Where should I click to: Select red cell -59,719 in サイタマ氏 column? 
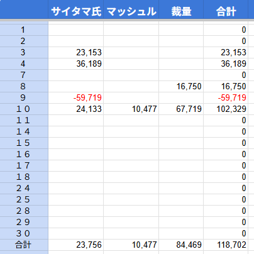coord(76,97)
